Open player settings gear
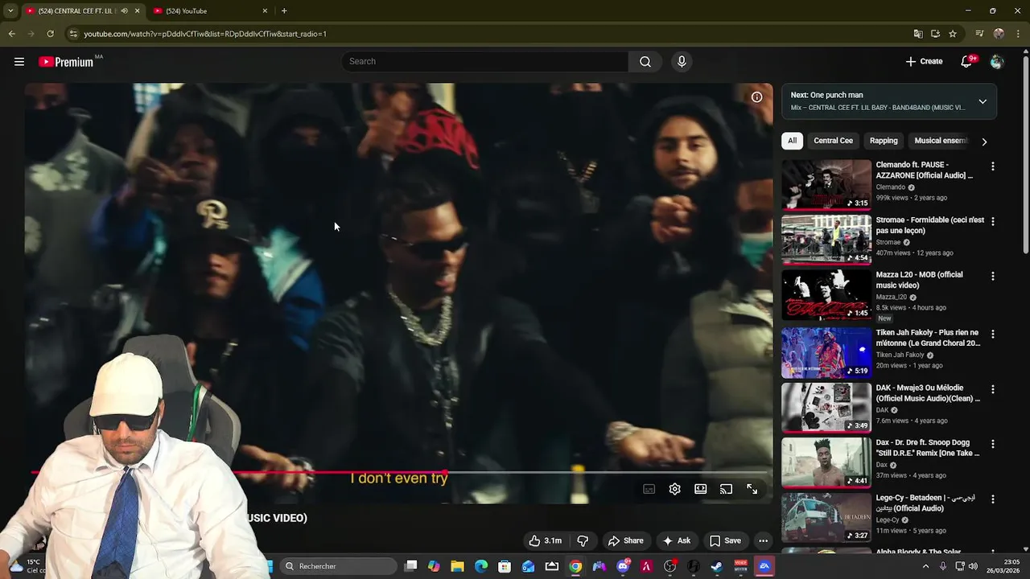Image resolution: width=1030 pixels, height=579 pixels. tap(674, 489)
